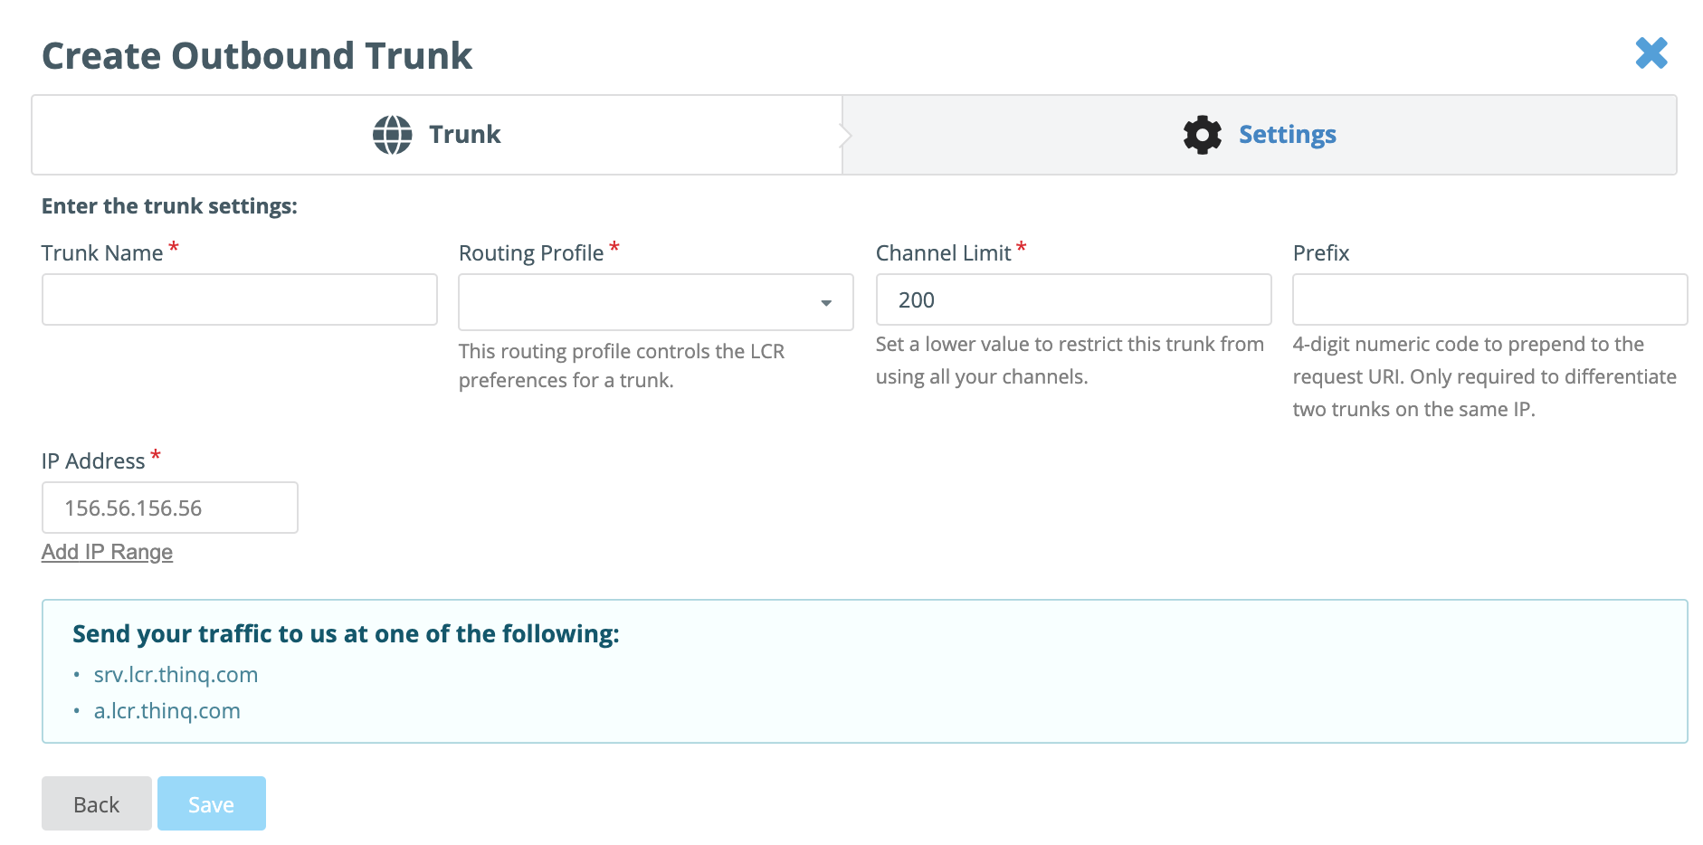The height and width of the screenshot is (845, 1703).
Task: Click the Trunk Name label
Action: [102, 253]
